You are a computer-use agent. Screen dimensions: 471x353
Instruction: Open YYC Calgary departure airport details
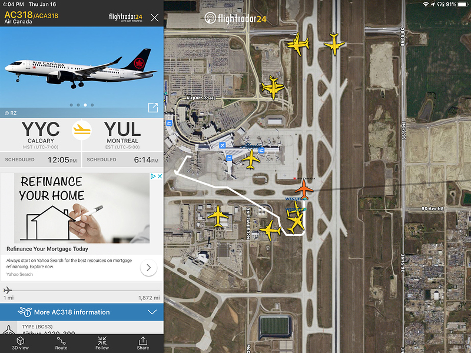click(x=41, y=135)
